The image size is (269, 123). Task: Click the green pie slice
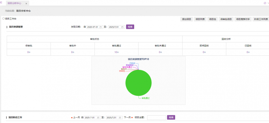tap(139, 83)
